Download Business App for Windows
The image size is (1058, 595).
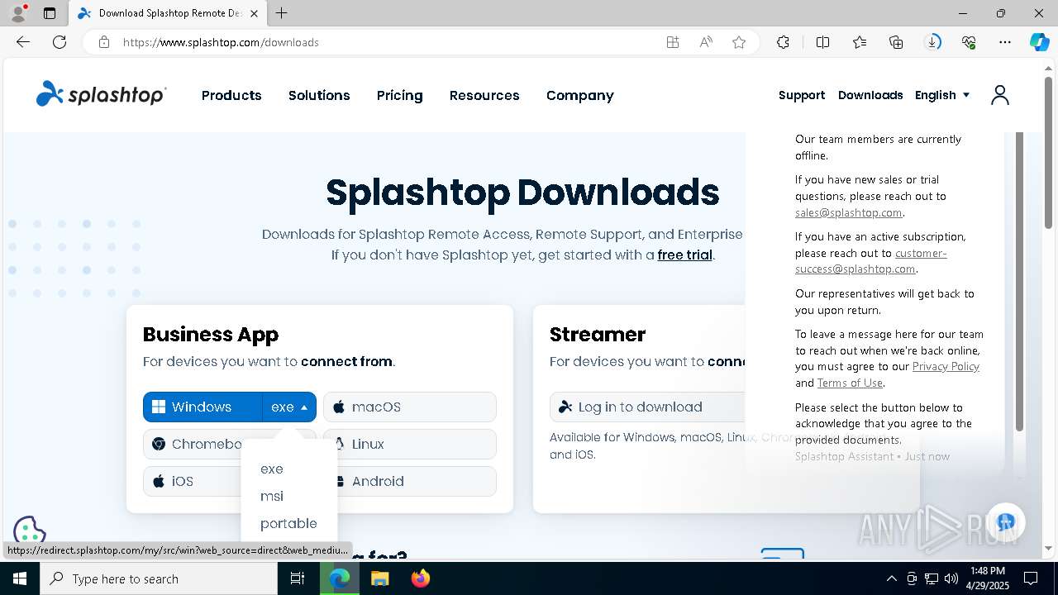tap(203, 407)
